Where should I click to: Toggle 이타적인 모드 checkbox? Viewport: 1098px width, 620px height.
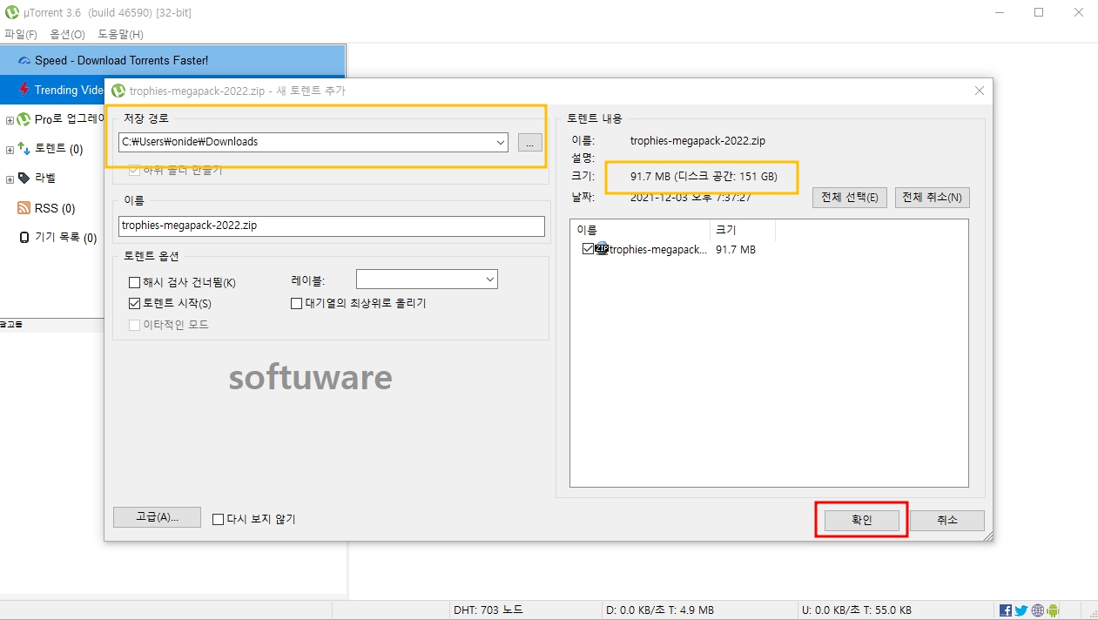coord(134,325)
